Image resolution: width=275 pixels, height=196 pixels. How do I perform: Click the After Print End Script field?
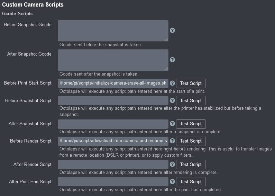point(113,182)
